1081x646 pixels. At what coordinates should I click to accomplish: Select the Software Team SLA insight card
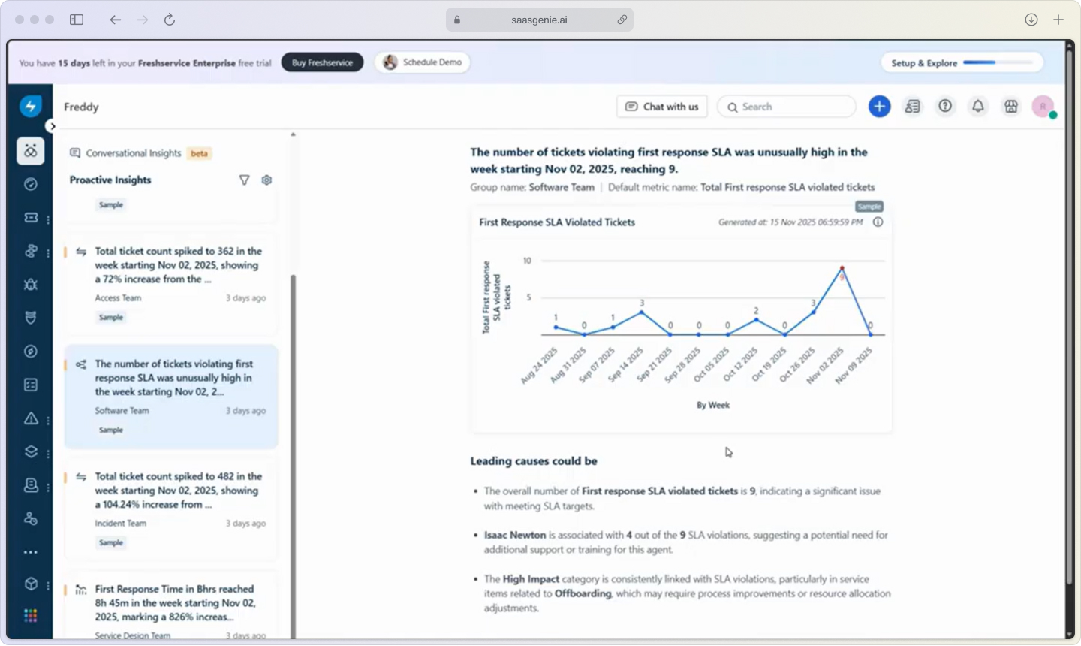point(171,397)
